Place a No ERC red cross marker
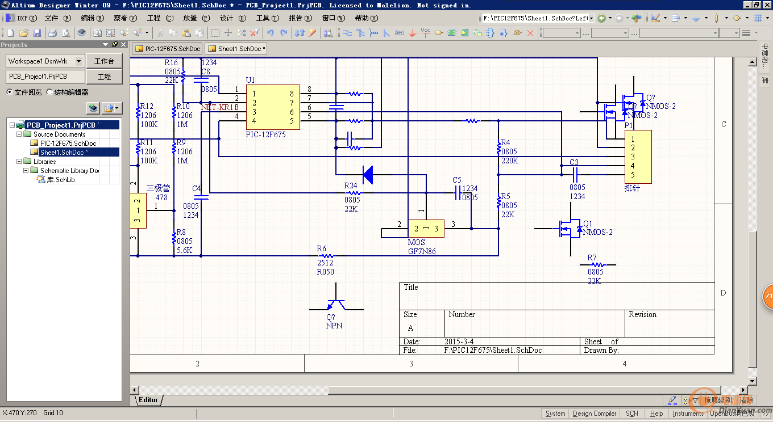Screen dimensions: 773x422 [530, 33]
